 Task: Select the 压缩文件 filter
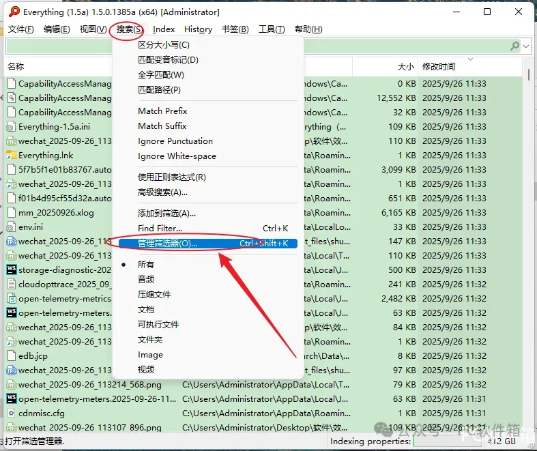tap(208, 295)
